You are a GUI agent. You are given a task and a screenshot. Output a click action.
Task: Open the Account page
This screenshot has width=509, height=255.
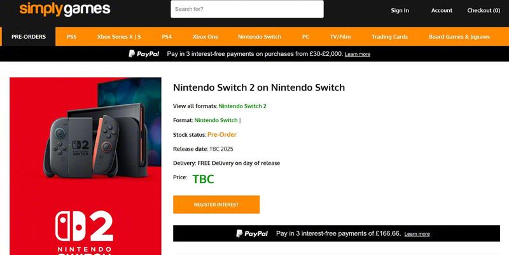pos(442,10)
